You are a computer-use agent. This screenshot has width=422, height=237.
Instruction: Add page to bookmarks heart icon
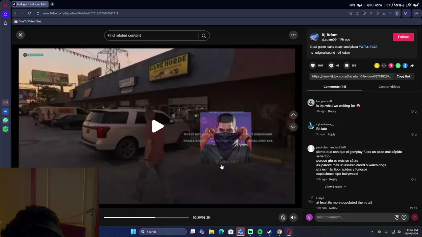click(x=377, y=13)
